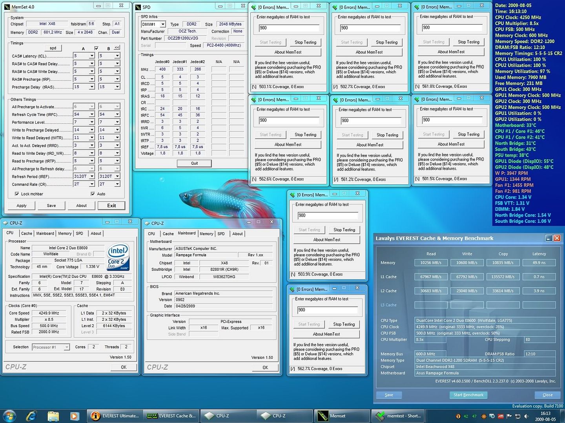Open Refresh Period (tREF) column B dropdown
The width and height of the screenshot is (565, 423).
coord(117,176)
